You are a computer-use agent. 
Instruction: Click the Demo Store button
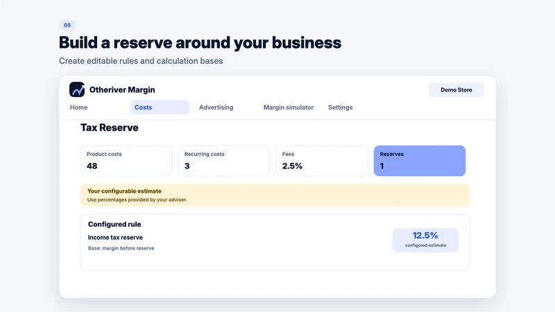click(x=456, y=90)
